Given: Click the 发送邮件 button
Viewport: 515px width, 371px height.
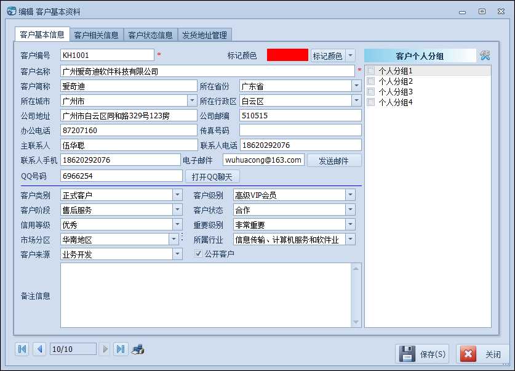Looking at the screenshot, I should (334, 161).
